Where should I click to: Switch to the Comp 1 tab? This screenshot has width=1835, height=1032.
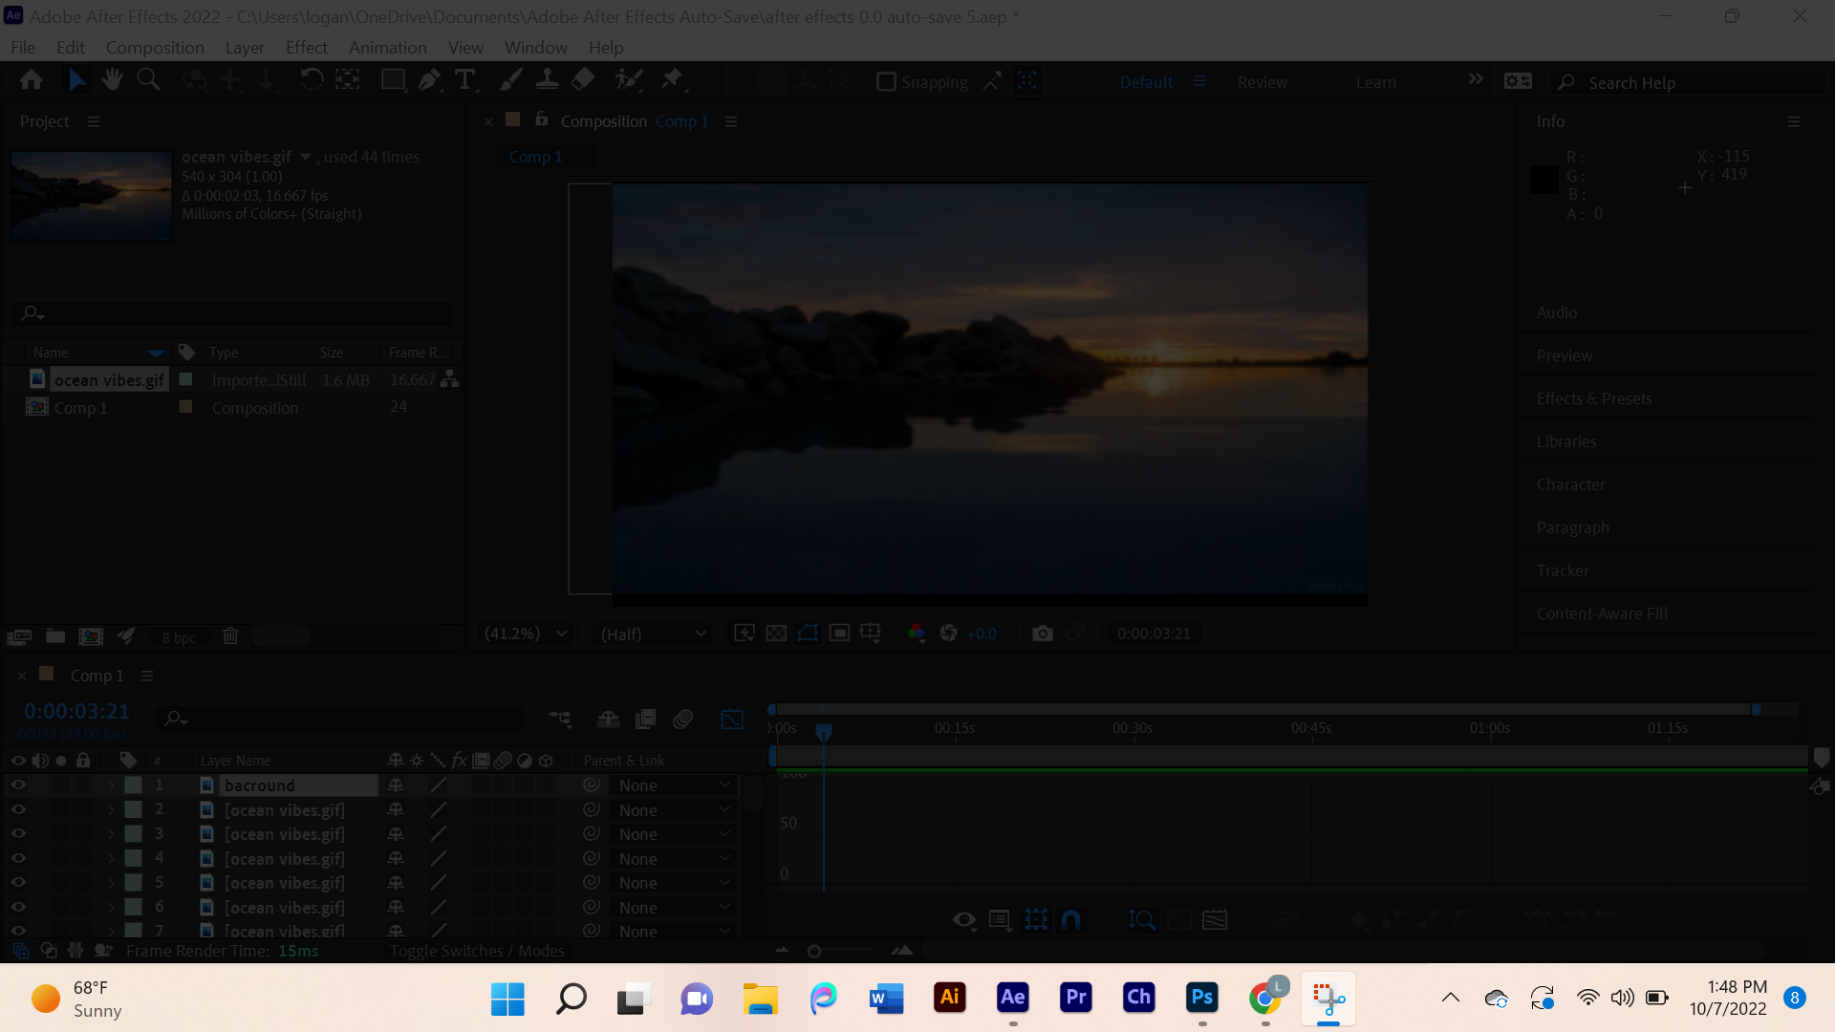click(x=535, y=156)
